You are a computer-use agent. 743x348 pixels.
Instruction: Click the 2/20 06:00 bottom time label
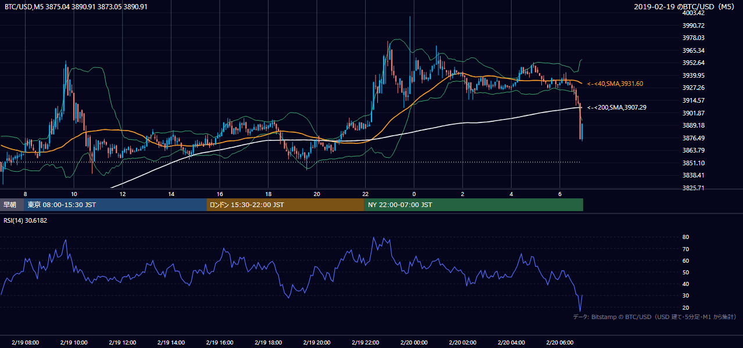[x=560, y=343]
